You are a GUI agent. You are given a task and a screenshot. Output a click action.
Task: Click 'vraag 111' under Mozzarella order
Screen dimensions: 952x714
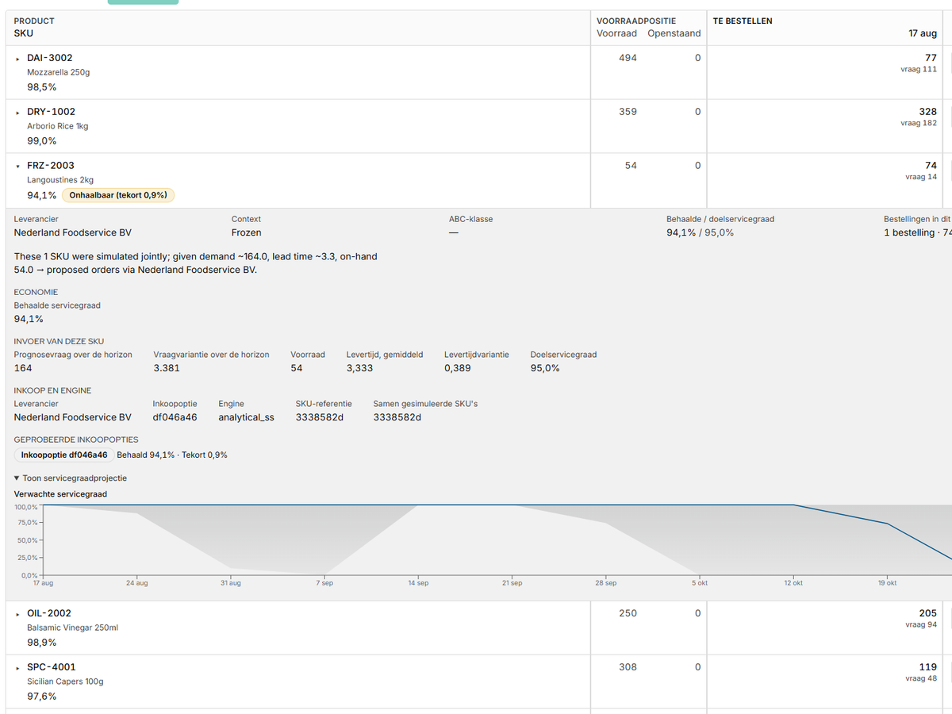[x=919, y=70]
